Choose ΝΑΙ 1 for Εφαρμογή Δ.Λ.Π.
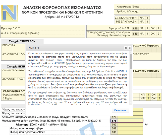Screen dimensions: 162x135 (x=144, y=29)
